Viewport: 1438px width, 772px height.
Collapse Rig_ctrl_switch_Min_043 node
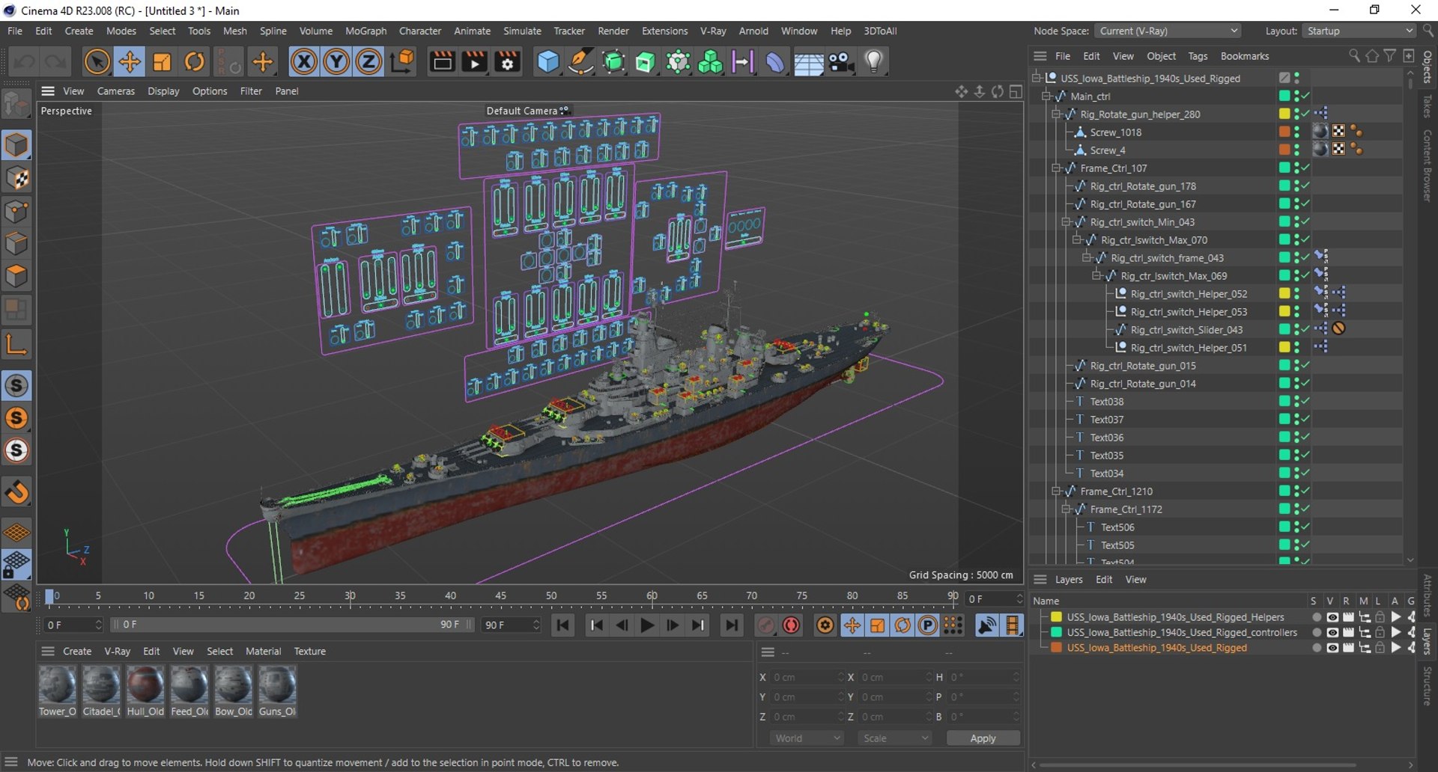(1066, 222)
